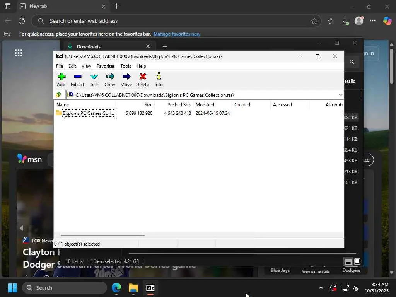Open the Copilot icon in Edge
The width and height of the screenshot is (396, 297).
click(387, 21)
